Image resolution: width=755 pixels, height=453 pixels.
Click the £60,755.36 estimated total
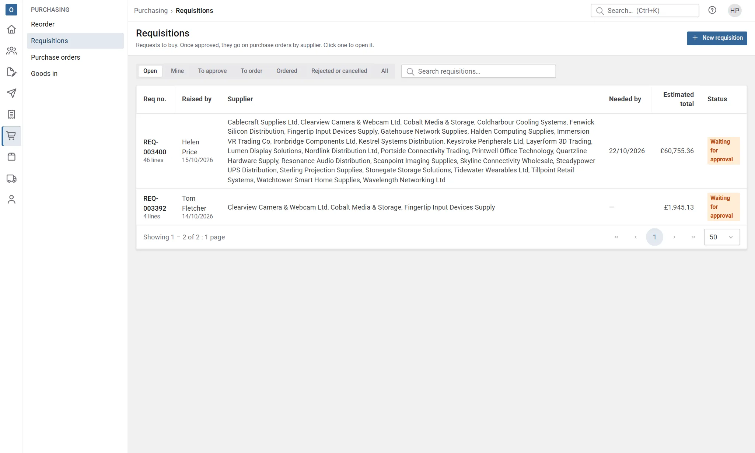click(677, 151)
